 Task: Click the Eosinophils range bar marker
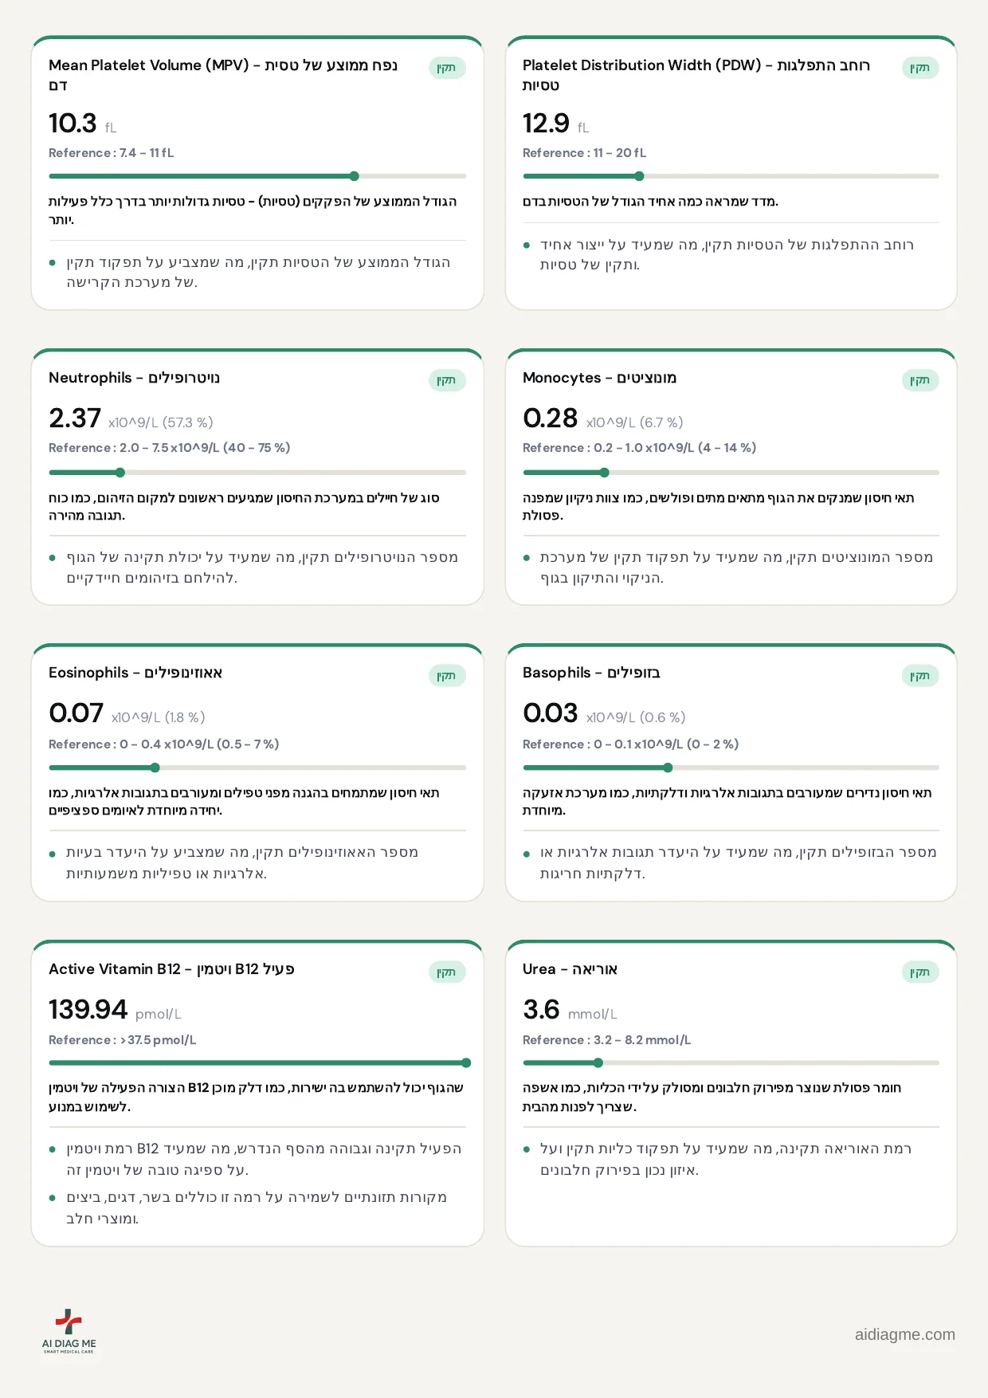pos(155,768)
